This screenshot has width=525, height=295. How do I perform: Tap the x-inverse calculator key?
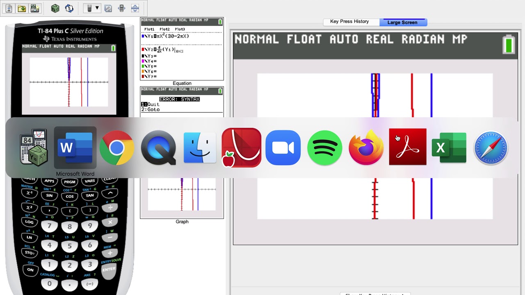[x=30, y=193]
